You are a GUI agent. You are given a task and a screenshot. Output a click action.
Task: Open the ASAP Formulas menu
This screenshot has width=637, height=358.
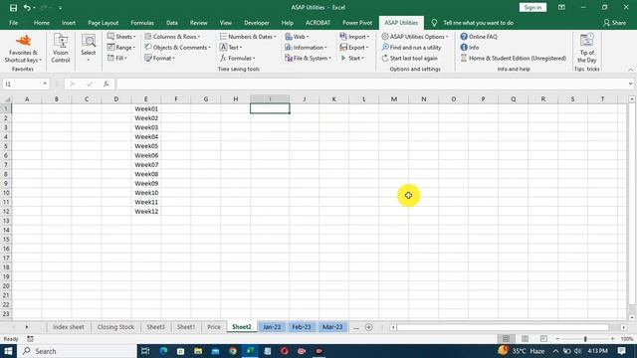[x=237, y=58]
